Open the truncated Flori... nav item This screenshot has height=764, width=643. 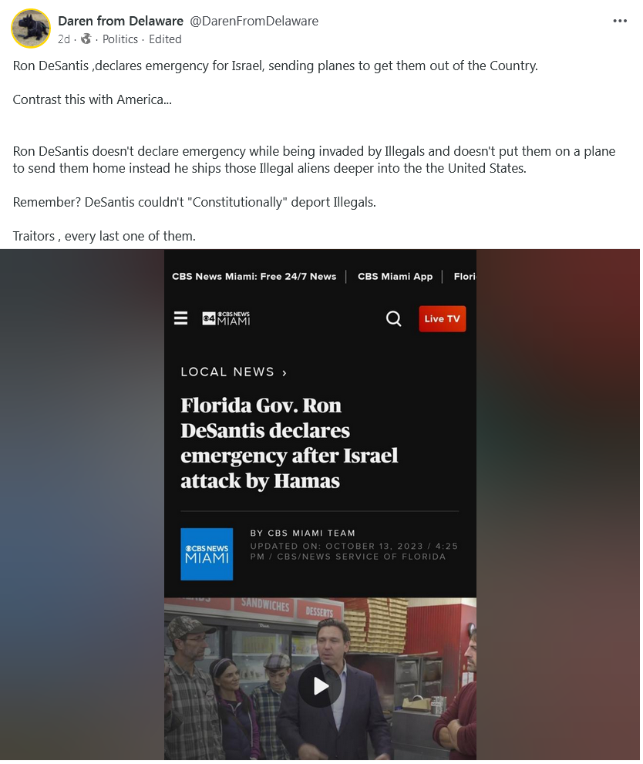coord(464,276)
